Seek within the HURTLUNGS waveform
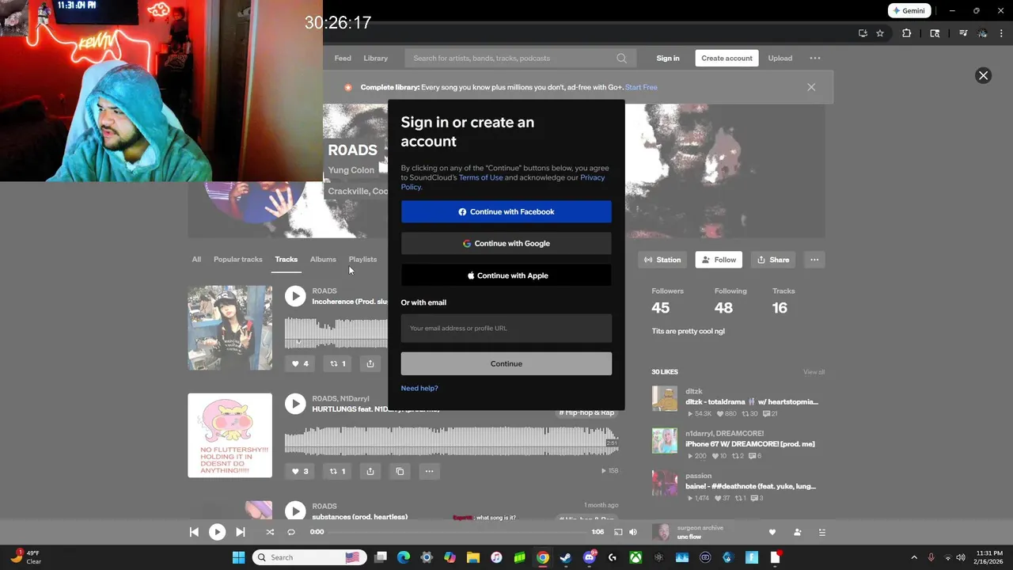Image resolution: width=1013 pixels, height=570 pixels. 451,441
